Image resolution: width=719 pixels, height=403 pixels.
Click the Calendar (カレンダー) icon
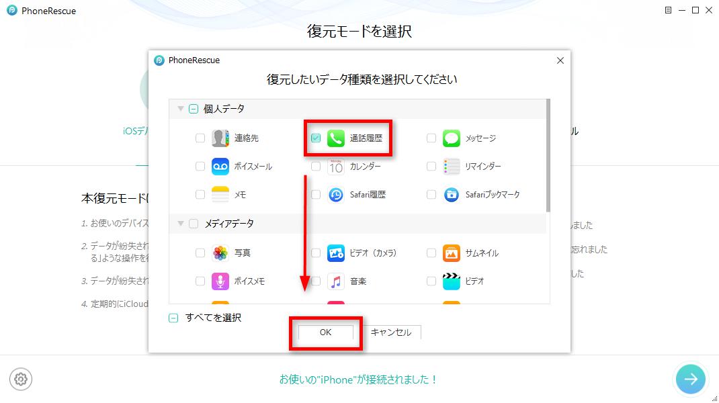pyautogui.click(x=336, y=167)
